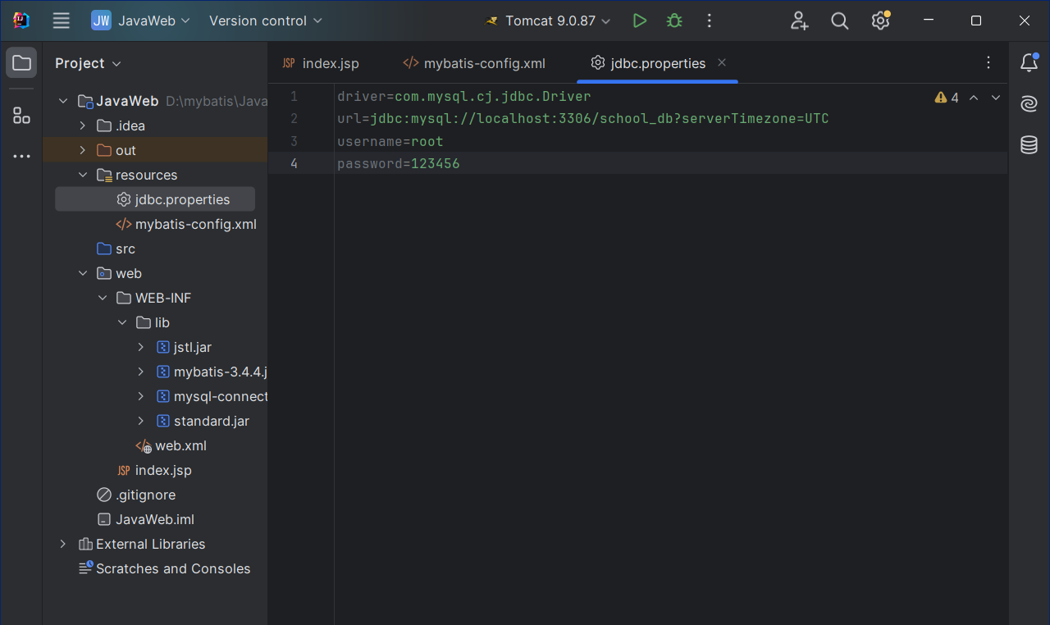Image resolution: width=1050 pixels, height=625 pixels.
Task: Click the Search Everywhere magnifier icon
Action: point(839,21)
